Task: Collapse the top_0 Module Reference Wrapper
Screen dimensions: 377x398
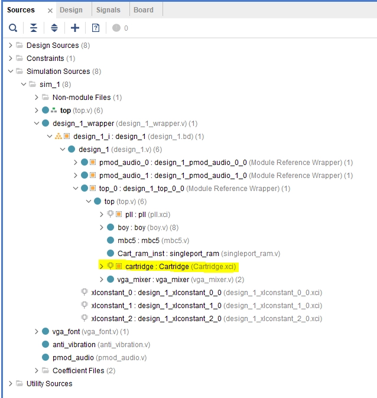Action: click(76, 188)
